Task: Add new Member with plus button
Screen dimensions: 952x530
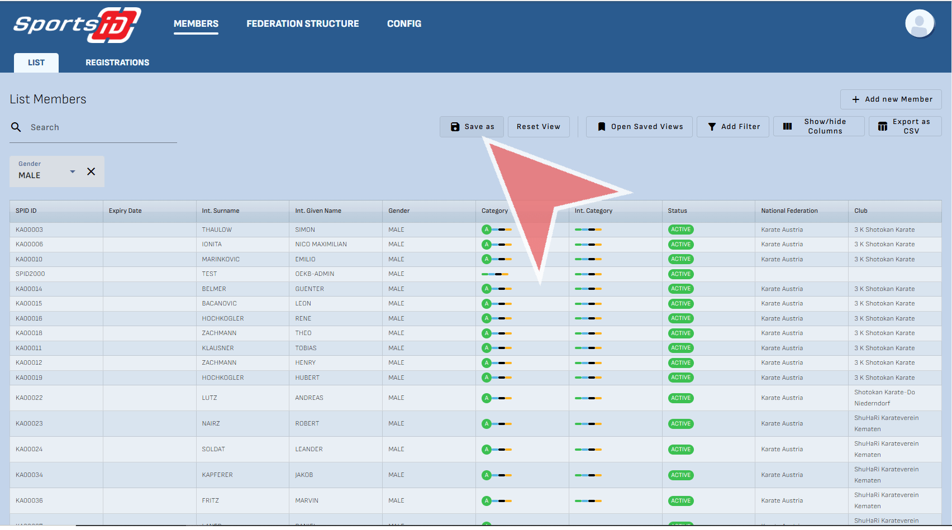Action: (891, 99)
